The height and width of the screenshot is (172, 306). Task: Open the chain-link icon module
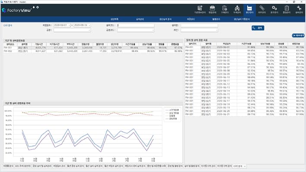[262, 10]
